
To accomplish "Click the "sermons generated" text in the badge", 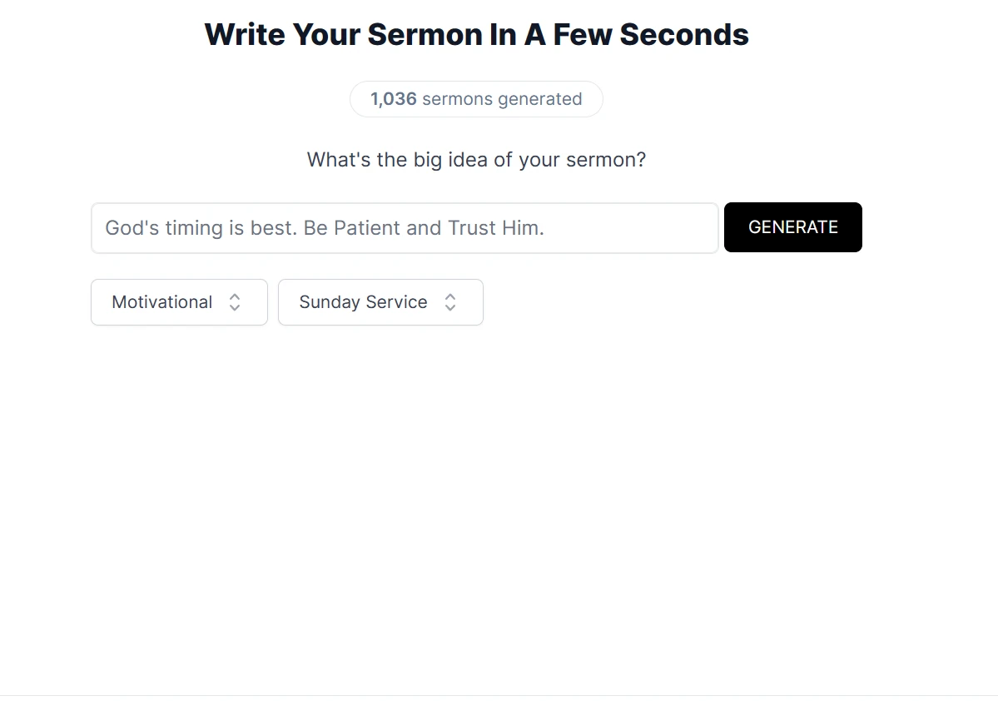I will [x=502, y=99].
